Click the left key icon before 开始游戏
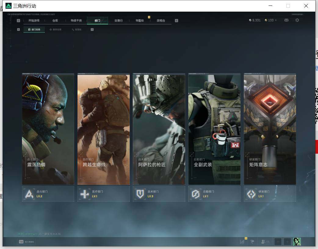Image resolution: width=318 pixels, height=249 pixels. (x=18, y=20)
